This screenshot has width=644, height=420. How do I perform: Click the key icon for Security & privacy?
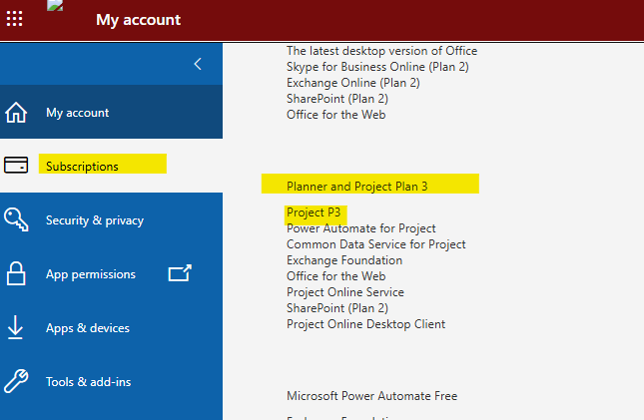16,219
